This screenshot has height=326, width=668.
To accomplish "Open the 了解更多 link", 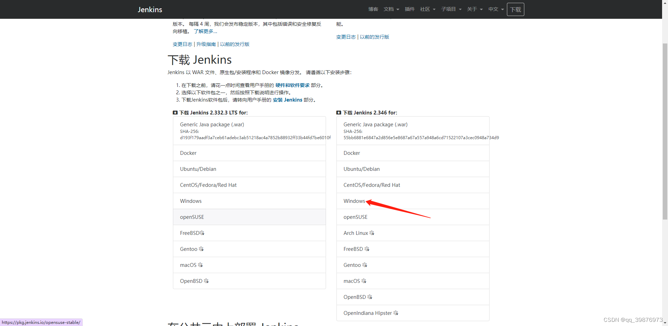I will point(205,31).
